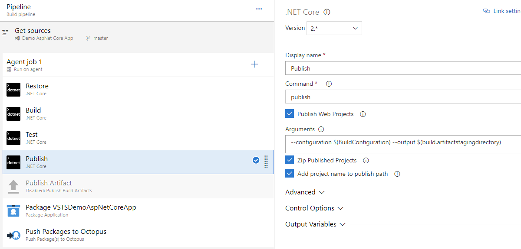
Task: Click the Visual Studio repo icon
Action: [x=17, y=38]
